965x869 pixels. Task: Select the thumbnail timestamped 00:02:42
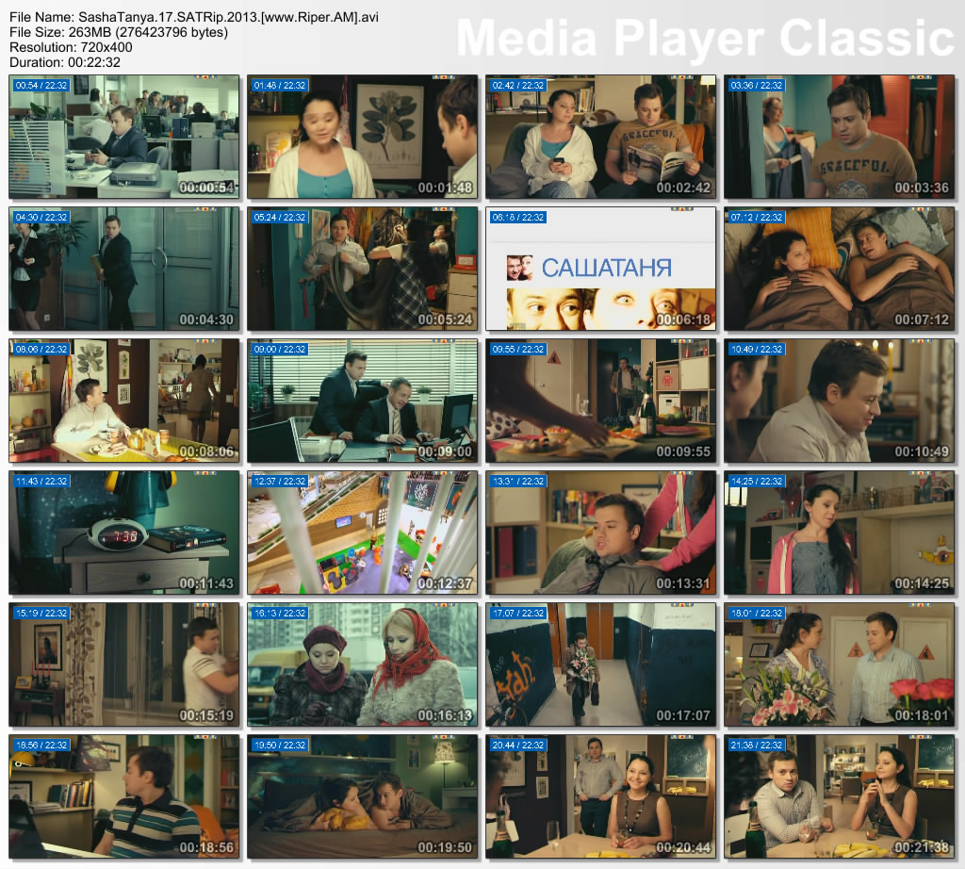click(x=600, y=137)
